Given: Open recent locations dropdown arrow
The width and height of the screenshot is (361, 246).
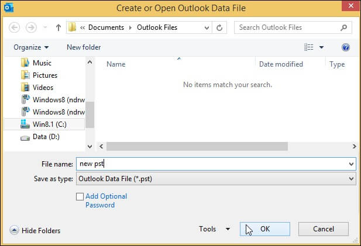Looking at the screenshot, I should click(x=45, y=27).
